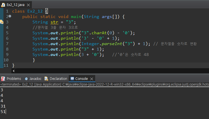Close the Ex2_12.java editor tab
209x119 pixels.
(29, 5)
